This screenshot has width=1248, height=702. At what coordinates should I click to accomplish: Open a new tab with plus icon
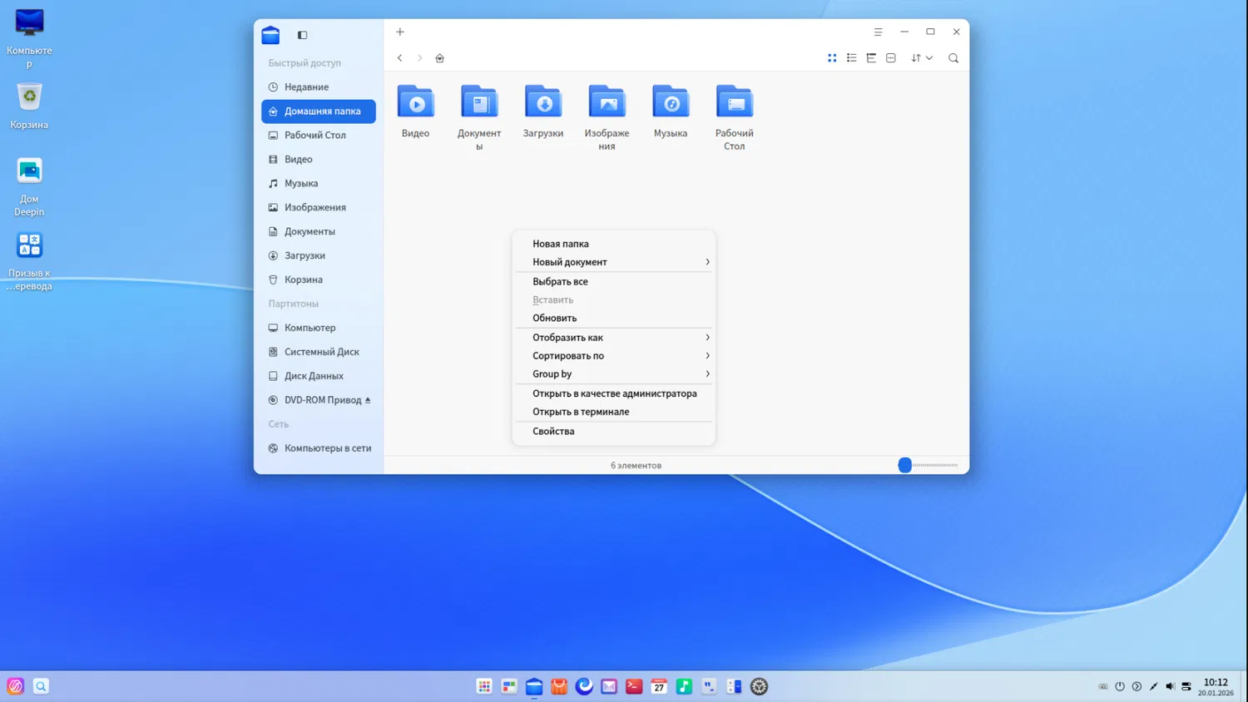click(400, 32)
